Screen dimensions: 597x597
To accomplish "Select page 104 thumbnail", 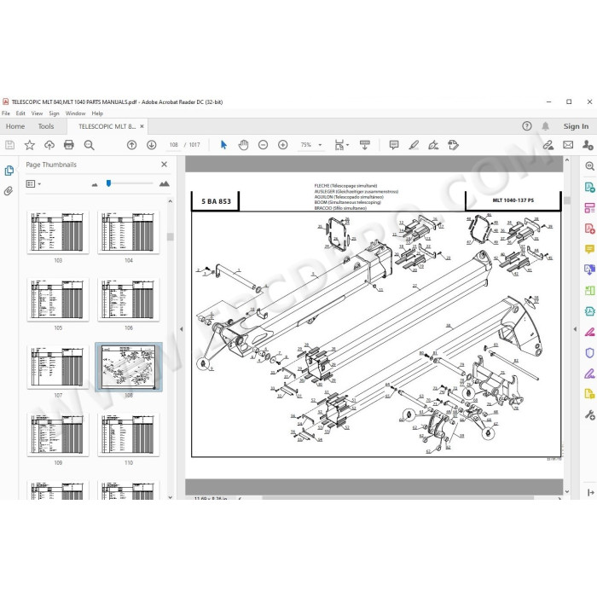I will [129, 232].
